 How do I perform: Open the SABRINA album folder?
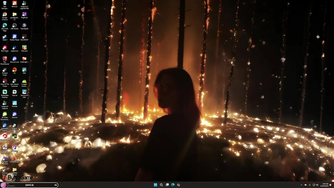tap(14, 172)
